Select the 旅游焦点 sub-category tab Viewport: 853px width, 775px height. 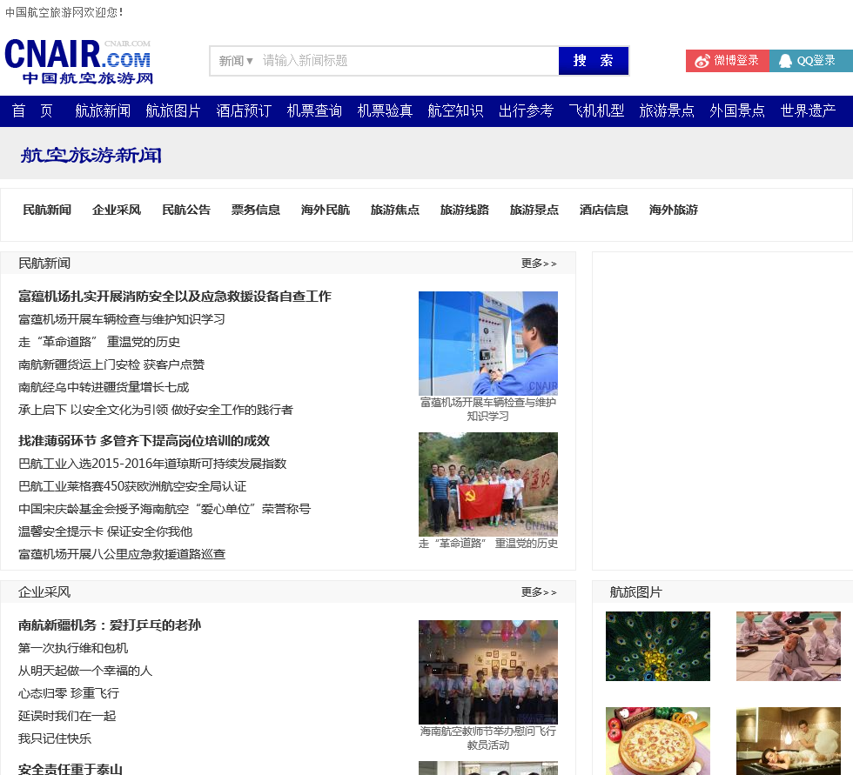tap(395, 210)
